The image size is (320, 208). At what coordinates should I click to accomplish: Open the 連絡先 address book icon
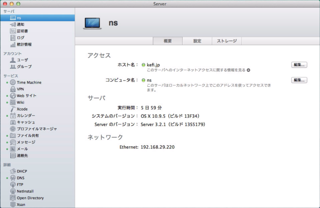tap(12, 156)
